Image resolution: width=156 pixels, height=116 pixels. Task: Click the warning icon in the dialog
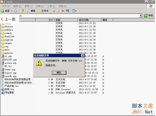[39, 63]
